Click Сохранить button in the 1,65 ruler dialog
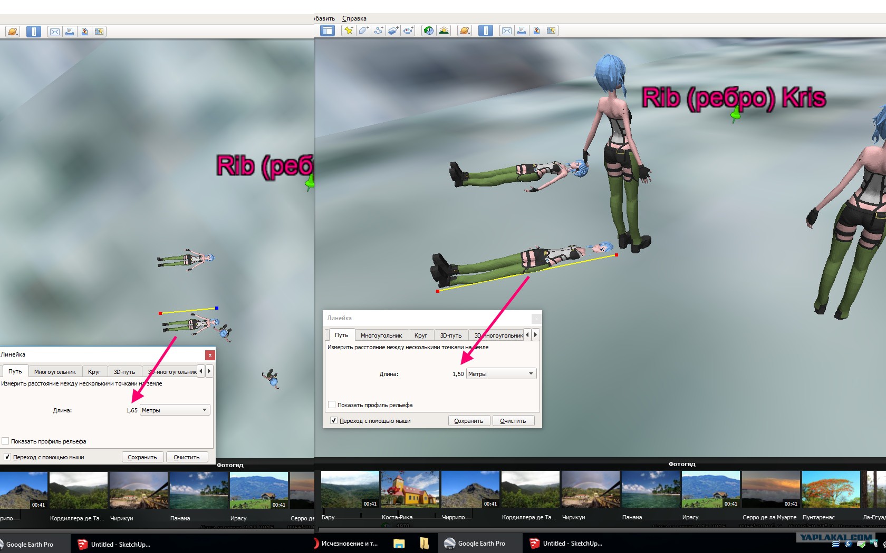 coord(142,457)
